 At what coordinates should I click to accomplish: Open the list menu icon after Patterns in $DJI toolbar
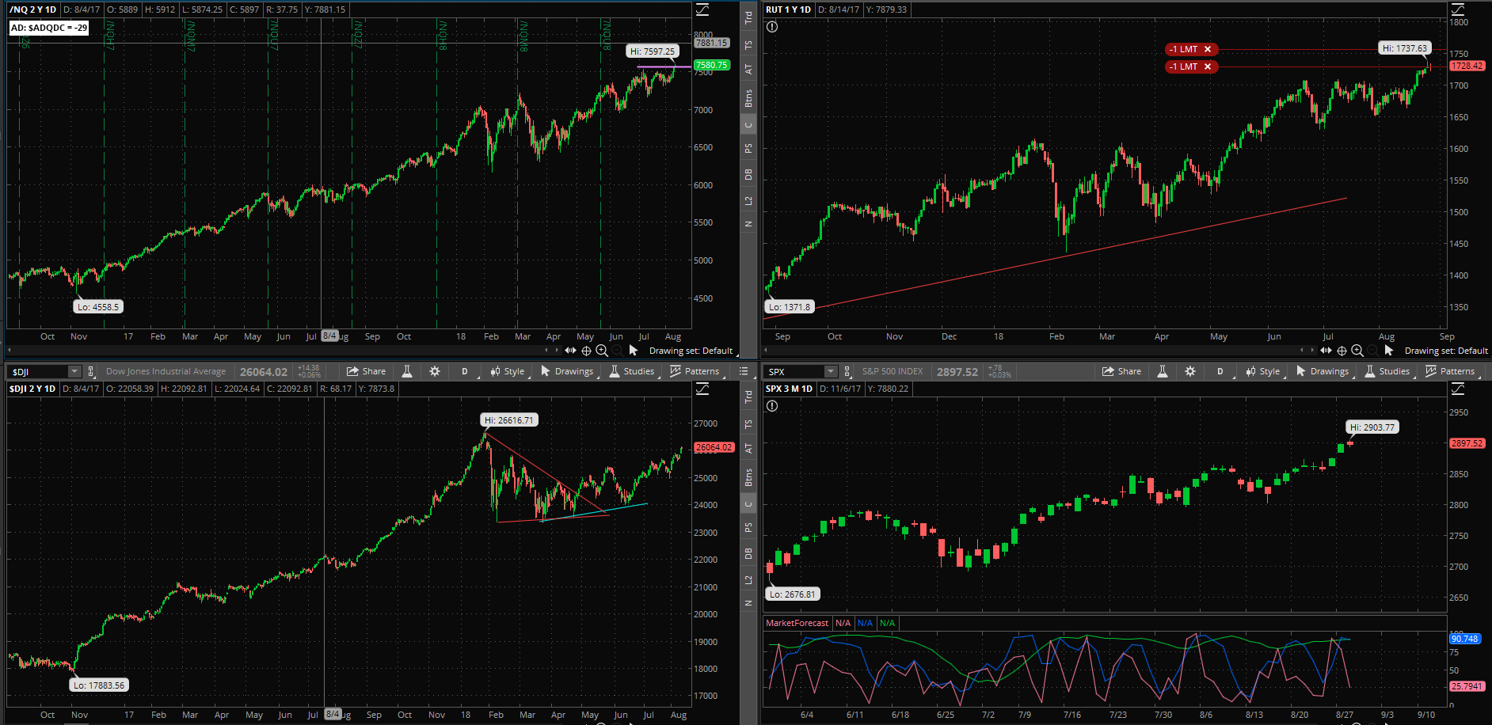(x=744, y=371)
